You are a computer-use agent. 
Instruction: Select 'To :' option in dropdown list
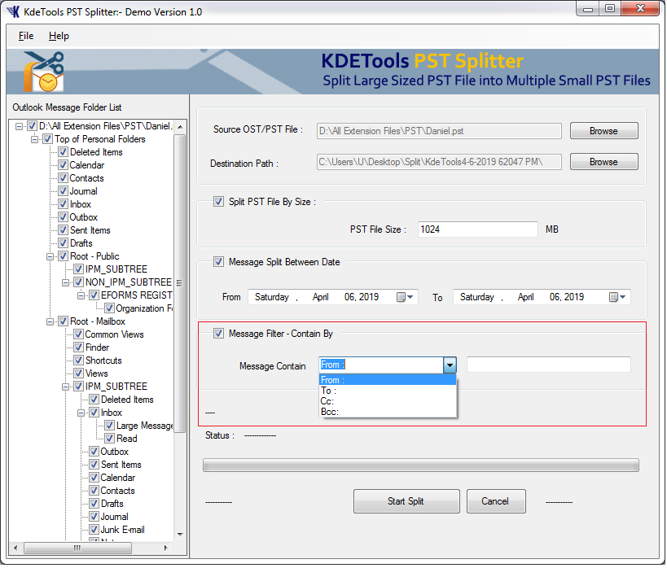[328, 391]
